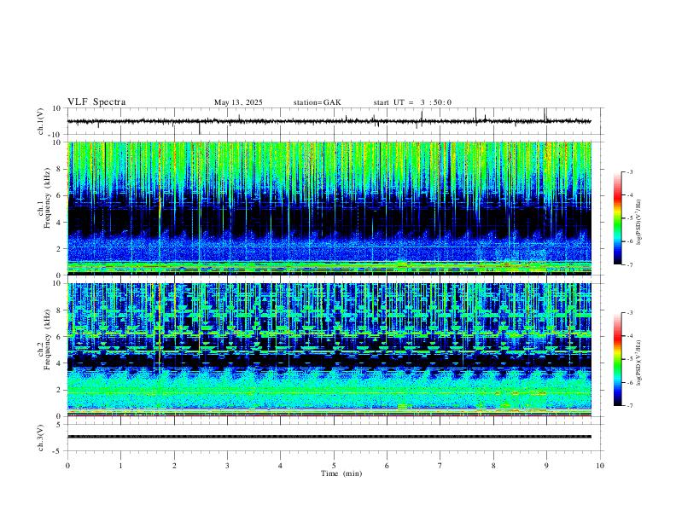676x522 pixels.
Task: Click the "8" kHz tick of ch.1 spectrogram
Action: pos(60,169)
